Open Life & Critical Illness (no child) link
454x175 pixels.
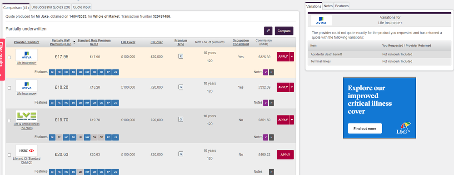[26, 126]
